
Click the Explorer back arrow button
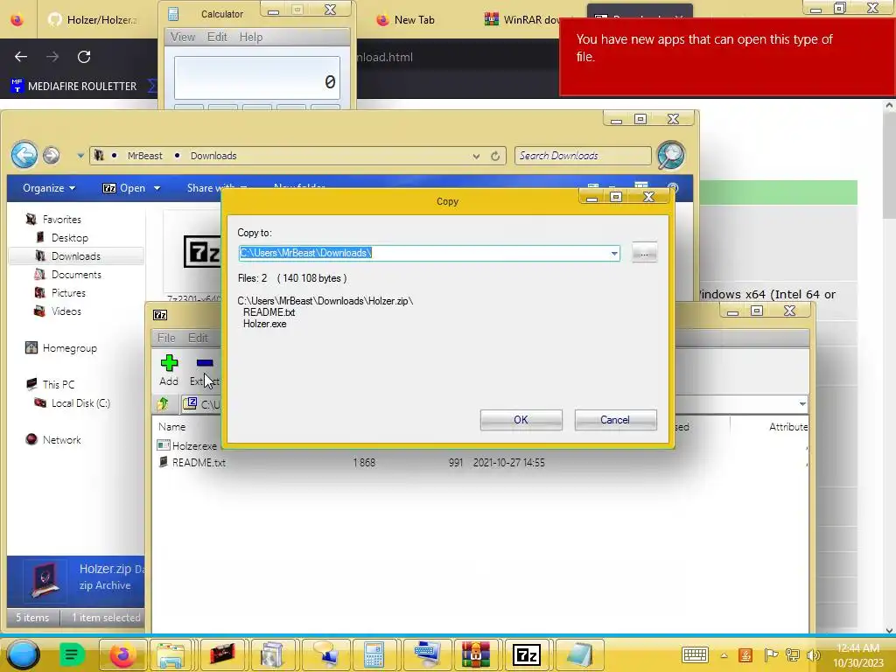24,155
